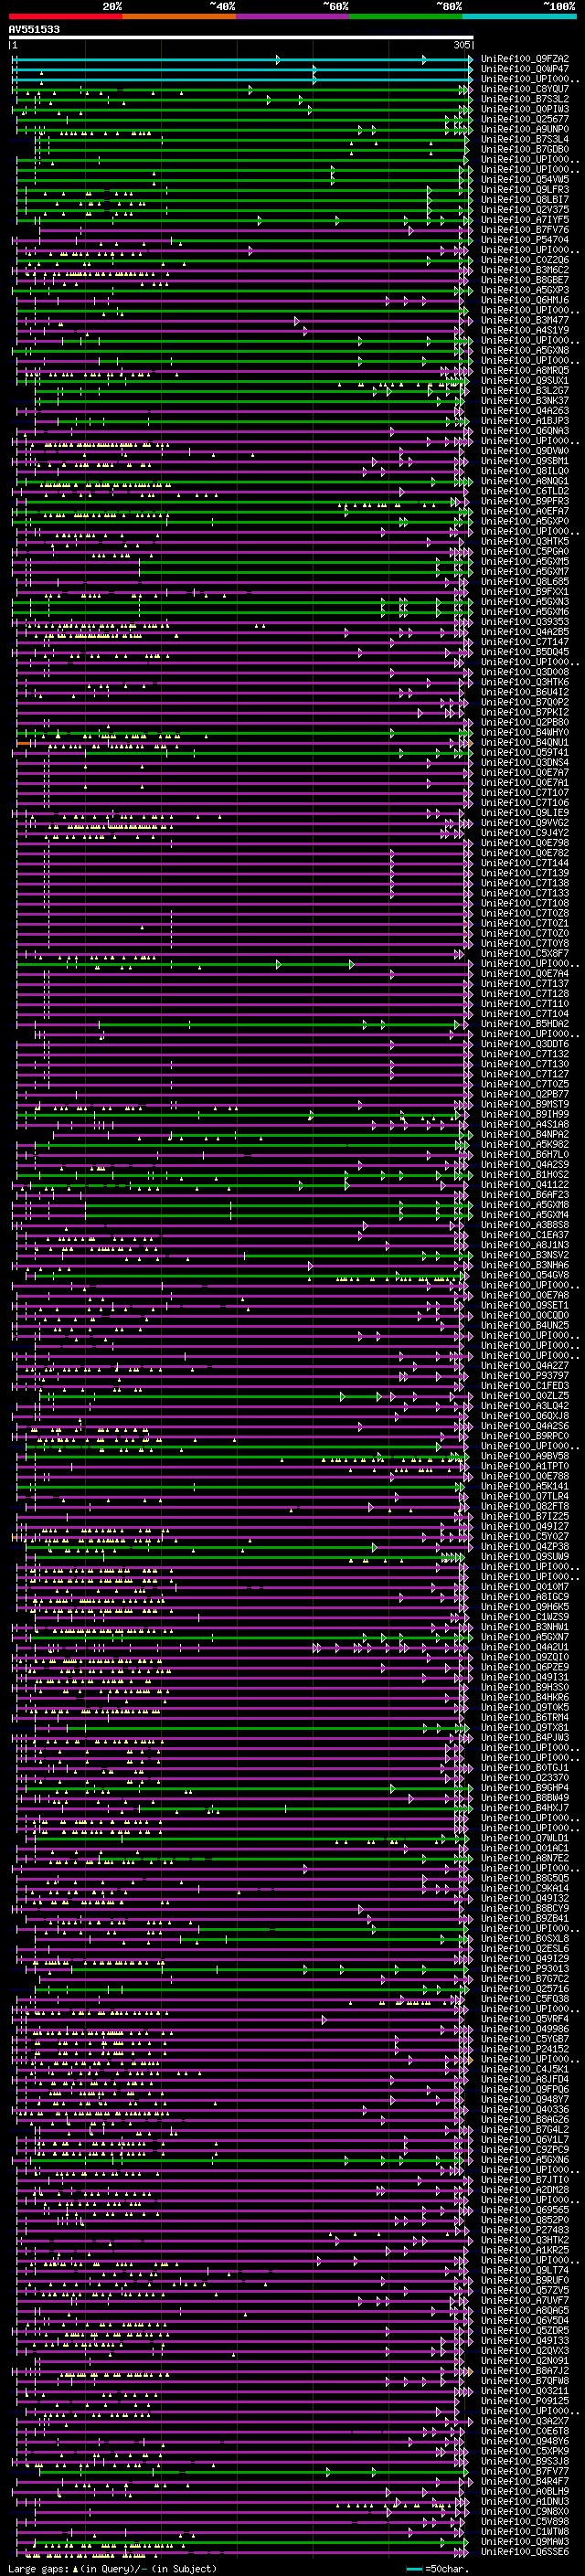Select hit UniRef100_Q59T41

point(525,753)
